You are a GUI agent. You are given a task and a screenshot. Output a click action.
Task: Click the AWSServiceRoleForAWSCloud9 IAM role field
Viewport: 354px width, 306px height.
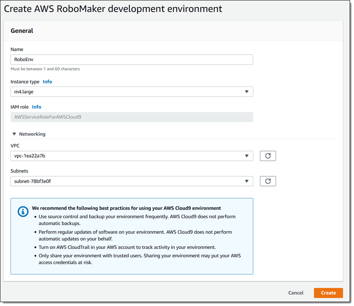(x=131, y=117)
